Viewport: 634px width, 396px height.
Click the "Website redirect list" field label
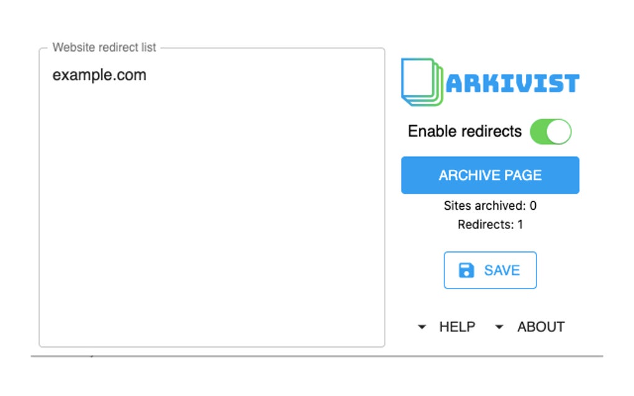pyautogui.click(x=104, y=47)
